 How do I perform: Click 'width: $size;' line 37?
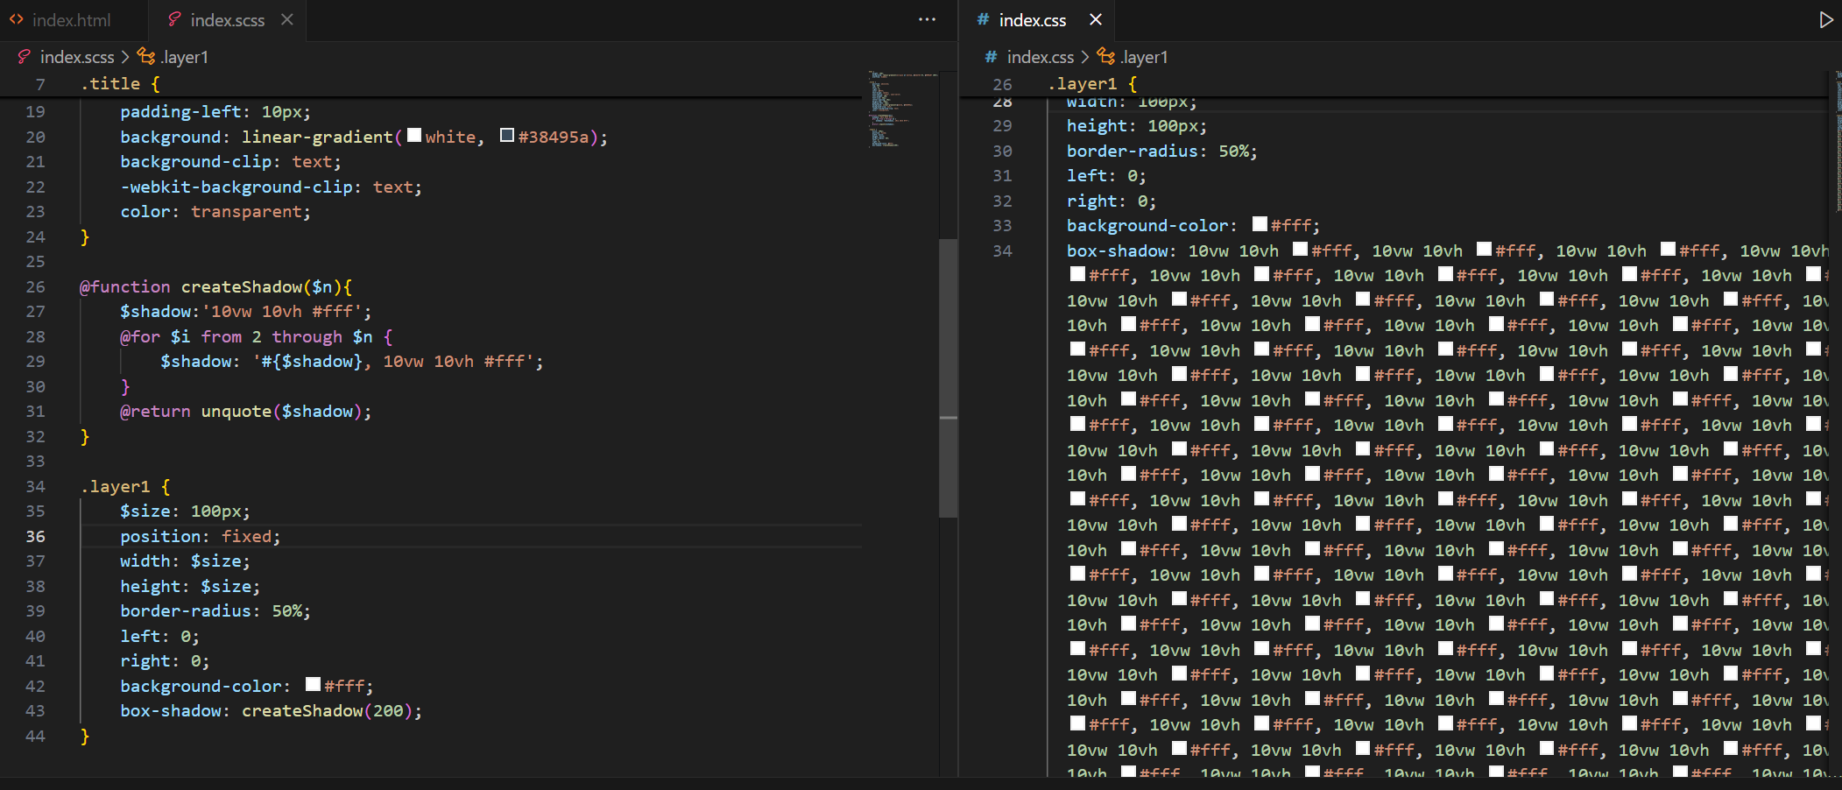pos(186,561)
